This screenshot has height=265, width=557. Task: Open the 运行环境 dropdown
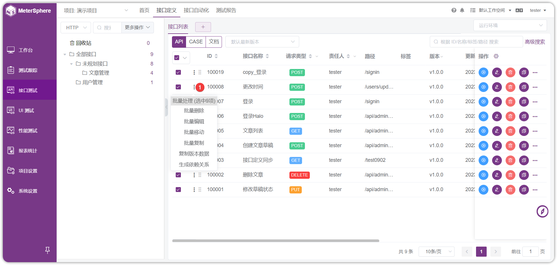pyautogui.click(x=510, y=26)
